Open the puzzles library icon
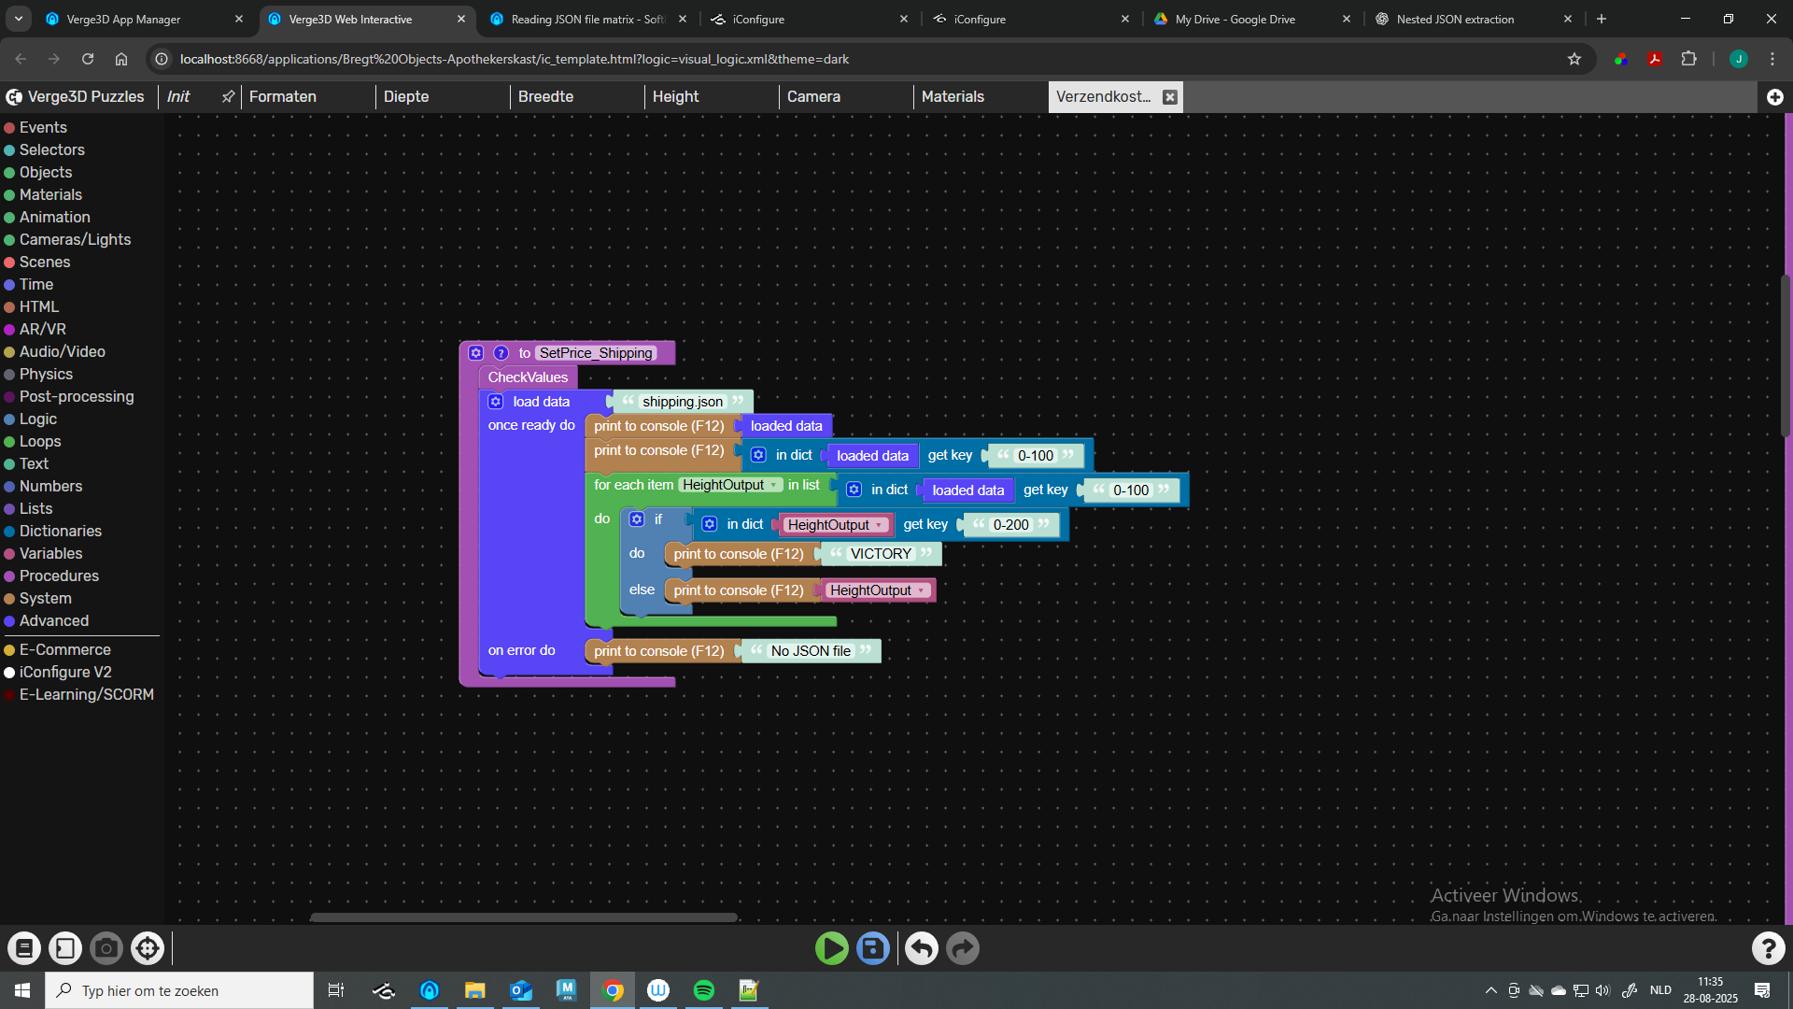The width and height of the screenshot is (1793, 1009). 24,948
